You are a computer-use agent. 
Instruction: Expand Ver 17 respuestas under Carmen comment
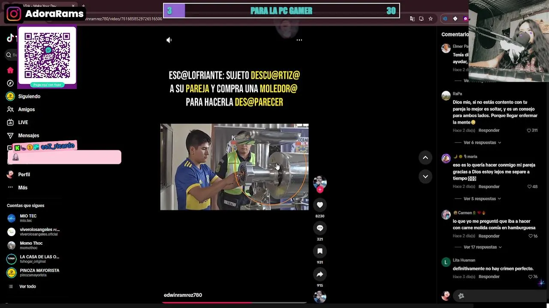pos(483,247)
